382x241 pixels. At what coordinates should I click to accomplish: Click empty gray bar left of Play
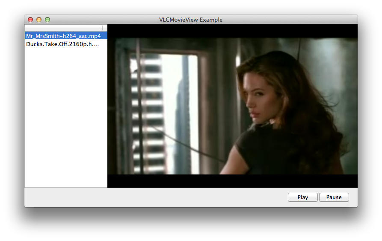pyautogui.click(x=154, y=197)
